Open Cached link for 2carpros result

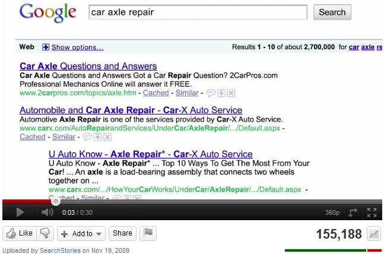[155, 93]
